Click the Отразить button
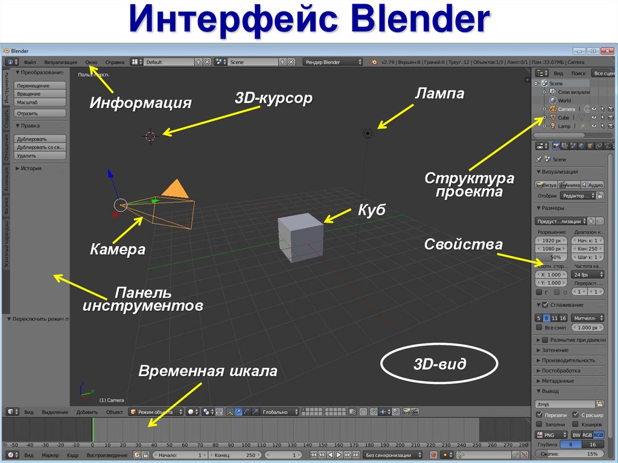 click(40, 113)
